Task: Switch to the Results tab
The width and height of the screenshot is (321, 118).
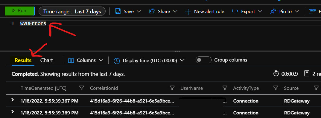Action: click(x=23, y=60)
